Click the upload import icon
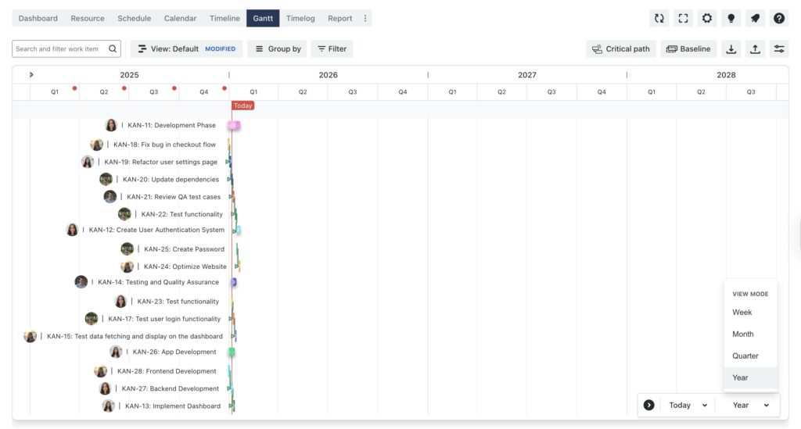The image size is (801, 429). pos(755,49)
